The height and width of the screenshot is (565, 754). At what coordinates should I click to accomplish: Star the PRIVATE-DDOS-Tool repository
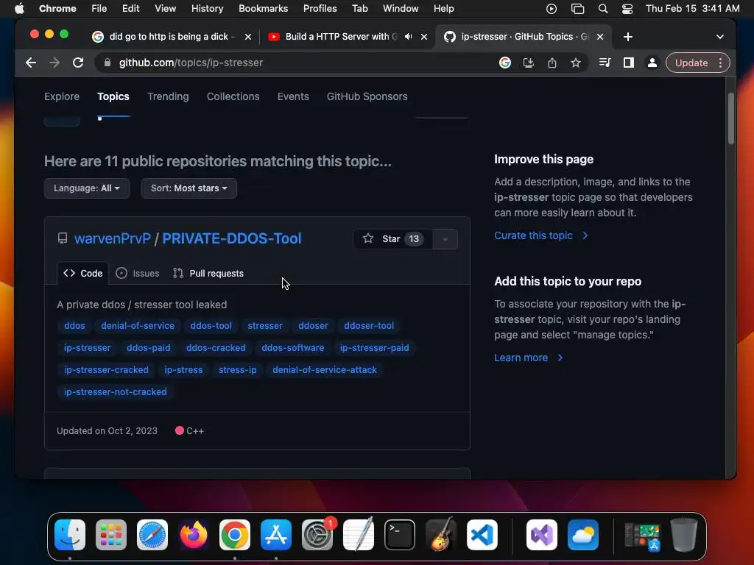tap(393, 239)
